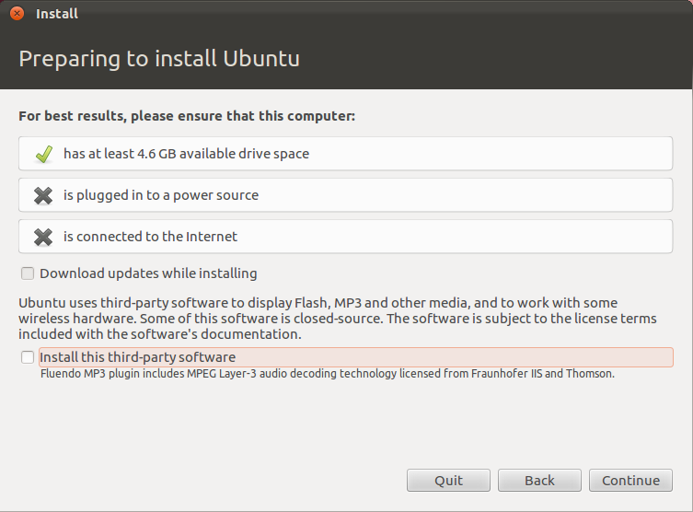Select the plugged in to power source text

coord(161,195)
